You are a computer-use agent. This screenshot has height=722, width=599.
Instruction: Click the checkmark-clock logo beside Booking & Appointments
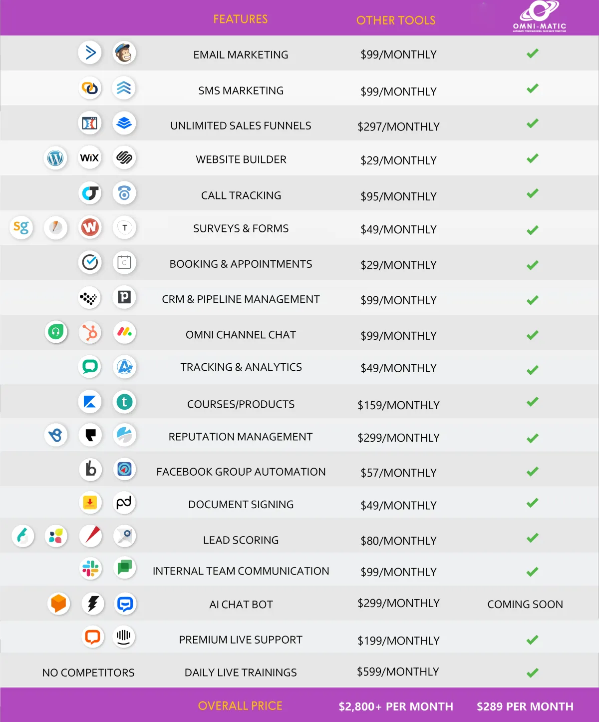pyautogui.click(x=90, y=262)
